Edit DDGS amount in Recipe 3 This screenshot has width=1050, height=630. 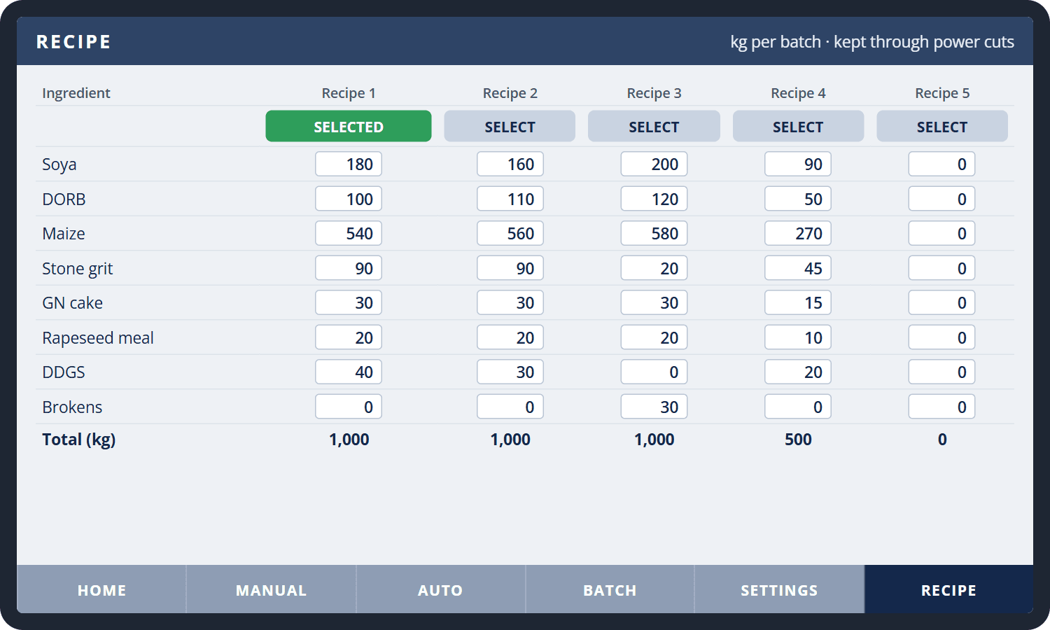click(x=654, y=372)
